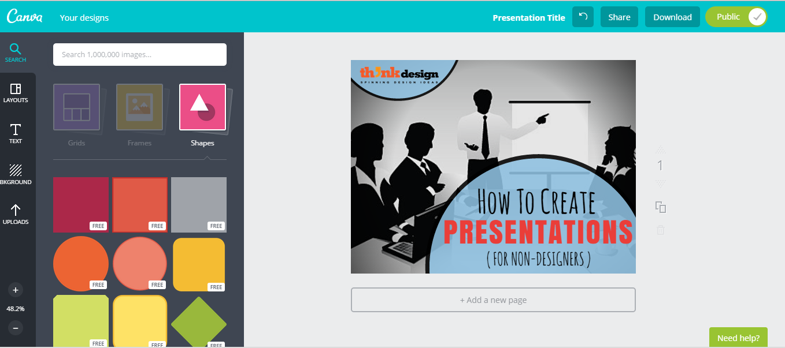This screenshot has height=348, width=785.
Task: Pick the orange circle shape
Action: pos(80,263)
